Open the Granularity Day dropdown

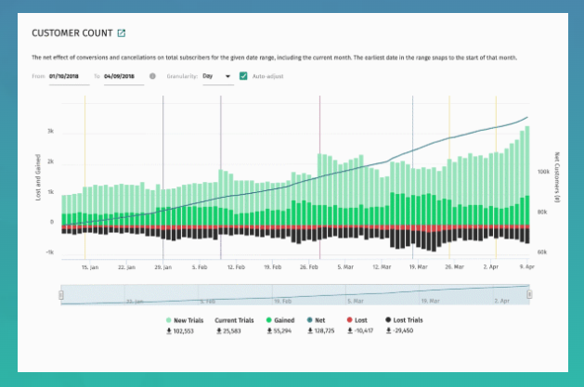218,76
